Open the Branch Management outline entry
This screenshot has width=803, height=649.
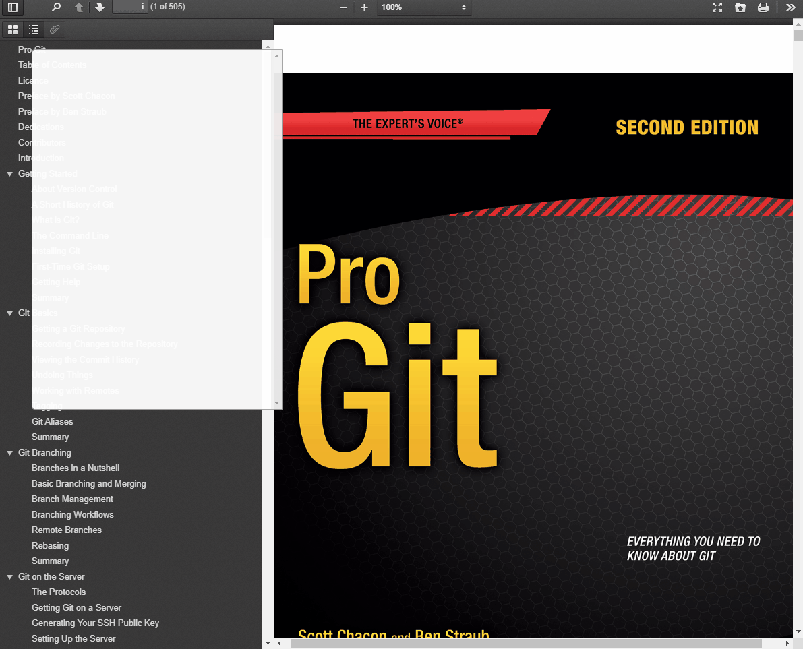pos(72,499)
